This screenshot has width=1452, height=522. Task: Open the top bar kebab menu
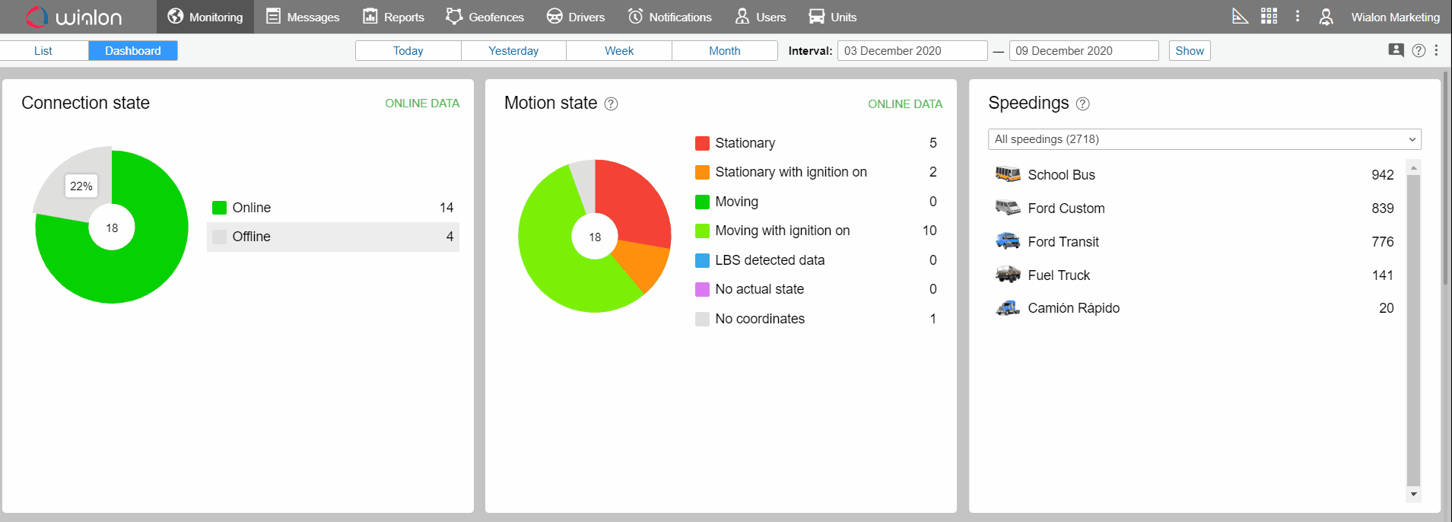click(1298, 16)
